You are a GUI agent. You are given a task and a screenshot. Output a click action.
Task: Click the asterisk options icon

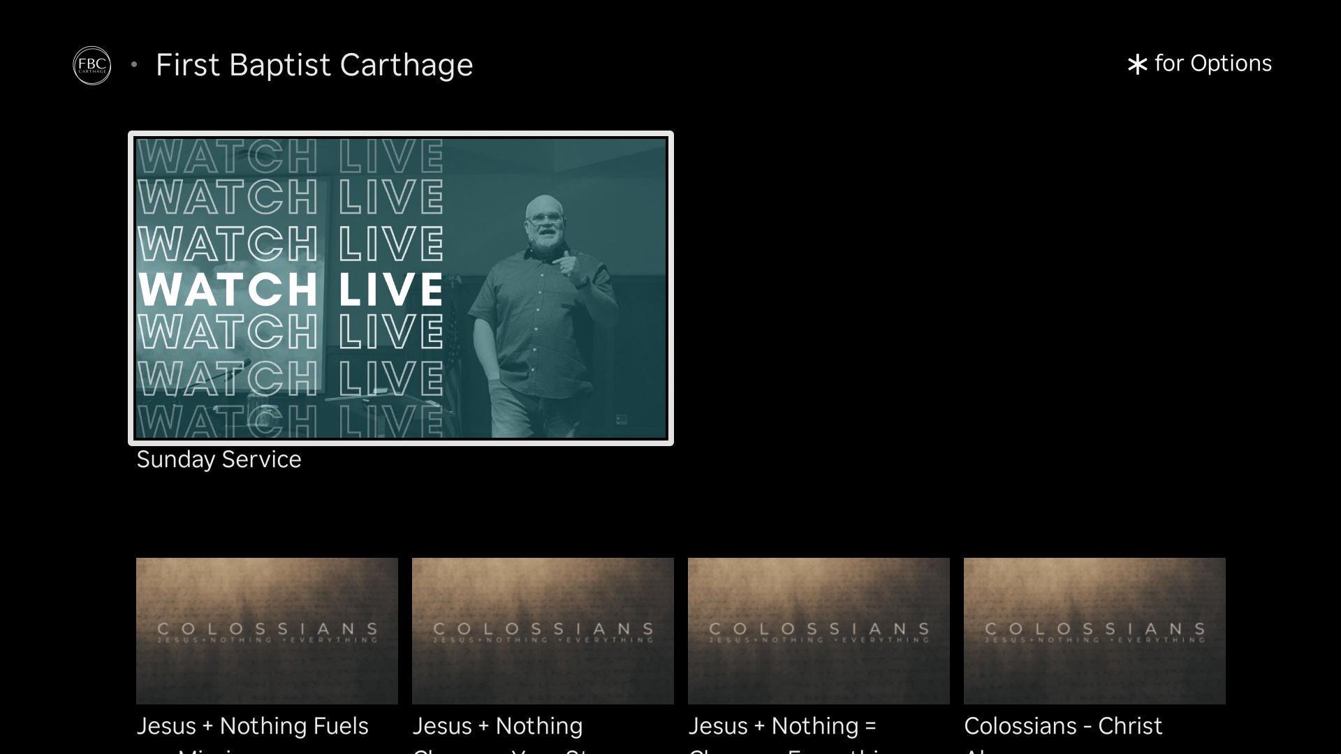(x=1137, y=65)
